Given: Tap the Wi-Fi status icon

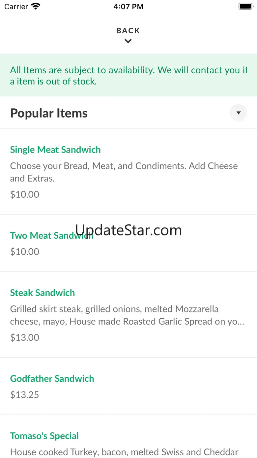Looking at the screenshot, I should coord(36,6).
